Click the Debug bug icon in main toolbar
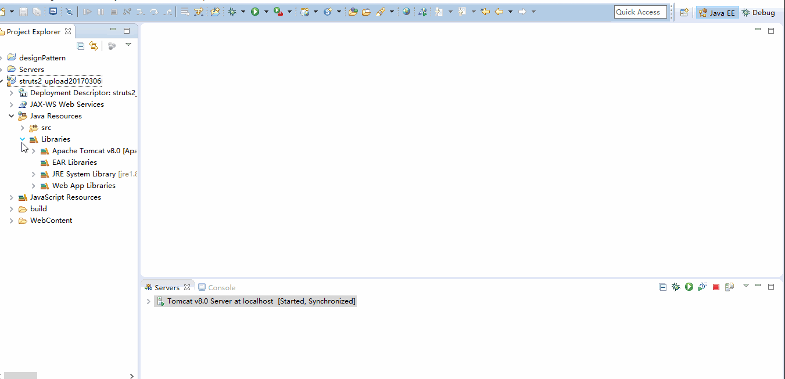Viewport: 785px width, 379px height. (x=232, y=12)
